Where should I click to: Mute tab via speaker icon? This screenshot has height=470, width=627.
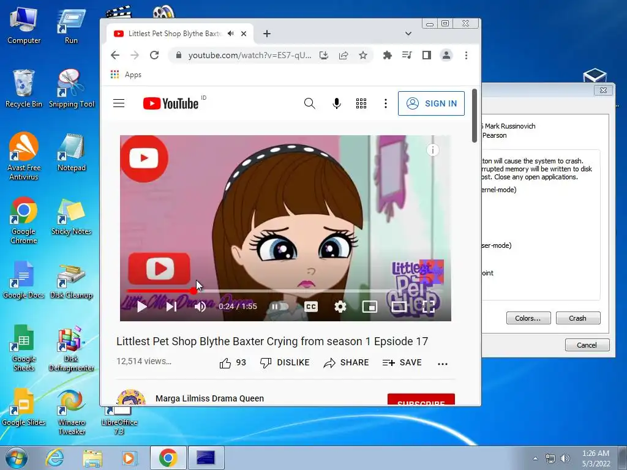click(x=231, y=34)
